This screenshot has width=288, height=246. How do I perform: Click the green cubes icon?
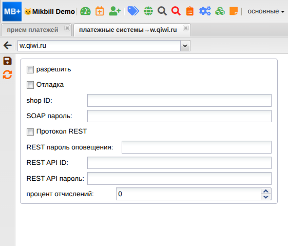click(220, 11)
